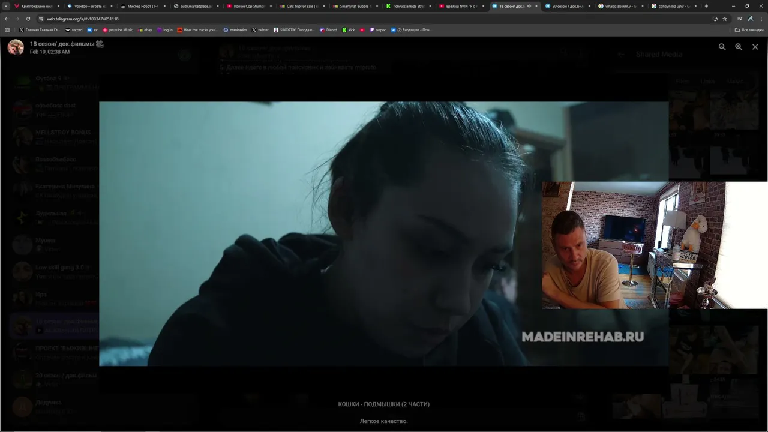Open the media control toolbar icon
Viewport: 768px width, 432px height.
[740, 19]
